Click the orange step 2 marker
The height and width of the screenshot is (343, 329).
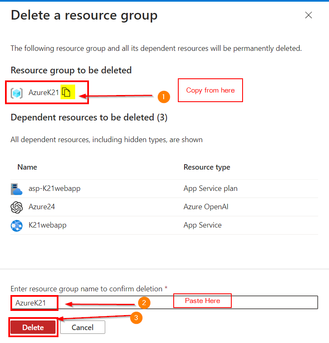[x=144, y=303]
